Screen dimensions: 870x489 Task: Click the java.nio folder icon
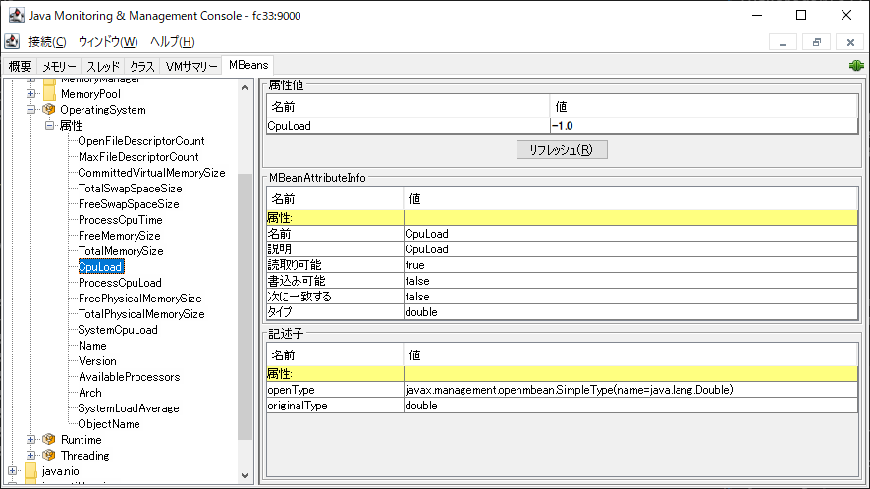coord(30,471)
